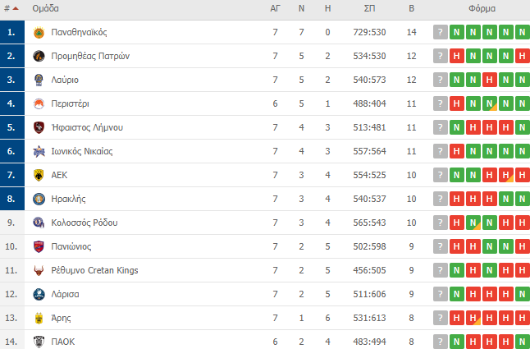This screenshot has width=530, height=349.
Task: Click the Περιστέρι team logo
Action: point(39,103)
